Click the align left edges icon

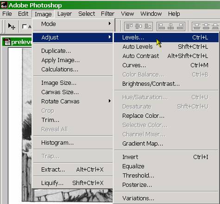click(x=162, y=26)
